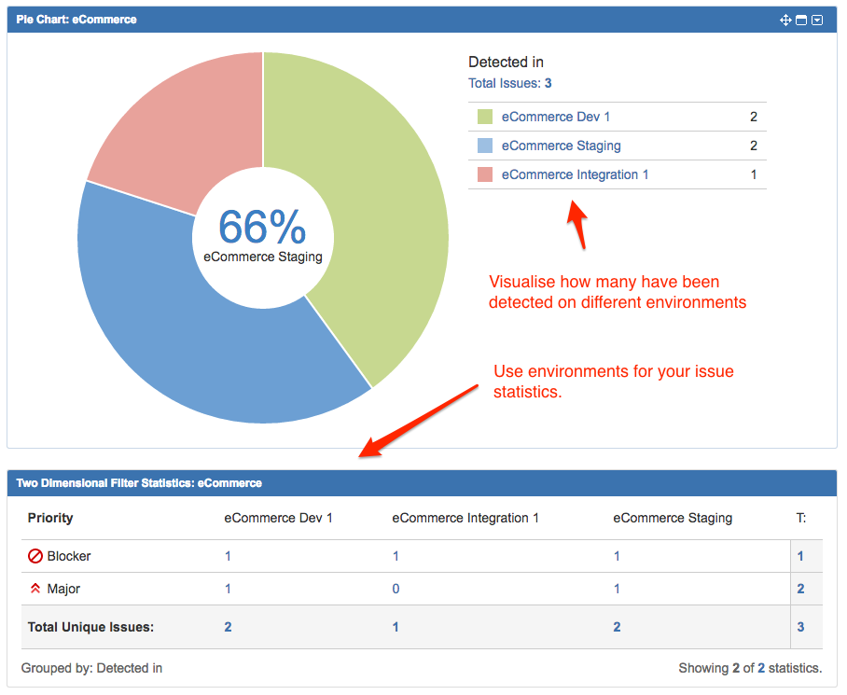This screenshot has width=847, height=695.
Task: Click blue eCommerce Staging legend swatch
Action: point(484,146)
